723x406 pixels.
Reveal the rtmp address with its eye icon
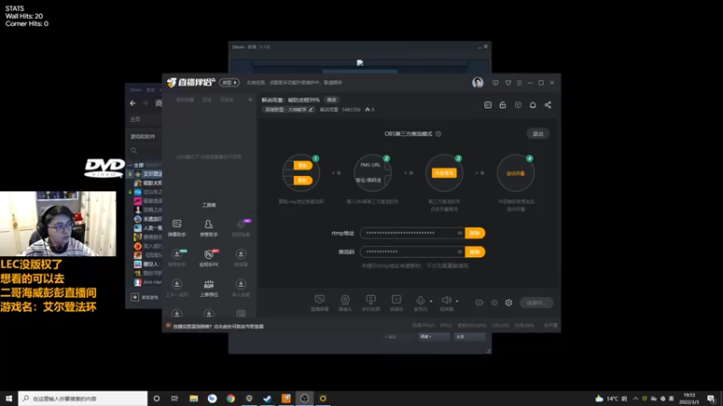(460, 233)
